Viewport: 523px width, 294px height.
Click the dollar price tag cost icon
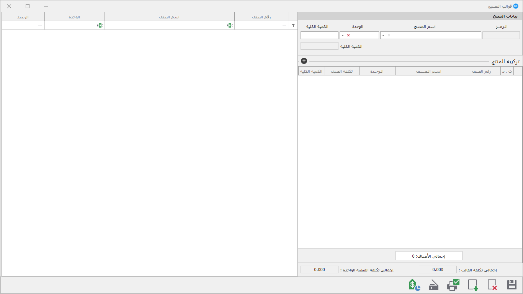click(x=414, y=284)
